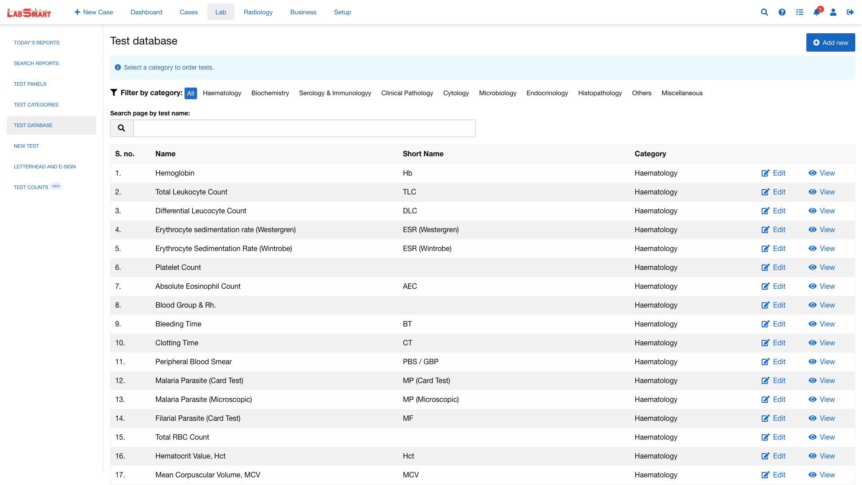Open the Radiology menu
The height and width of the screenshot is (485, 862).
coord(258,12)
